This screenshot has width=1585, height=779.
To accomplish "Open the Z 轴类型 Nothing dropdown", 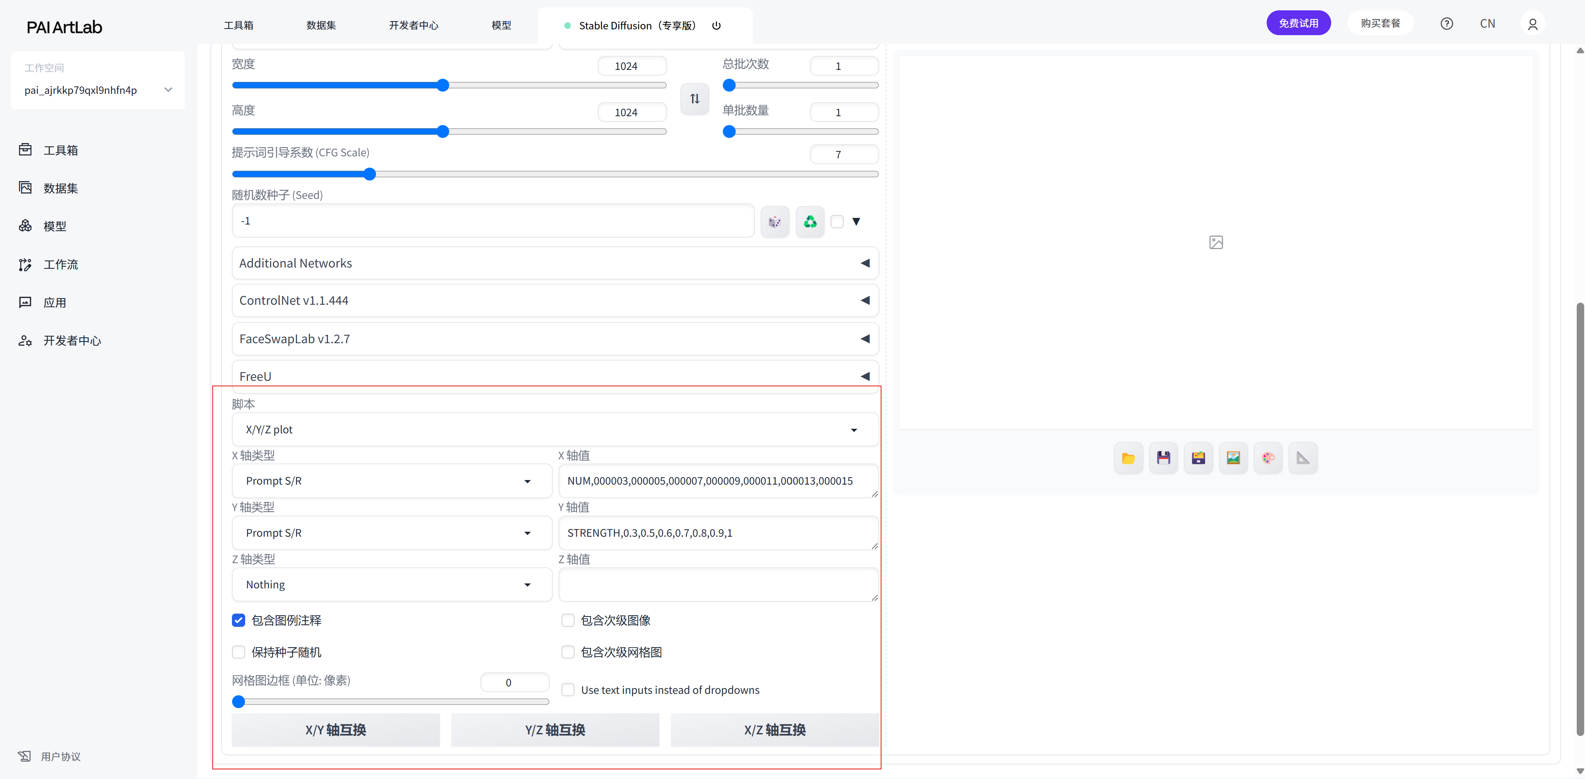I will pos(391,585).
